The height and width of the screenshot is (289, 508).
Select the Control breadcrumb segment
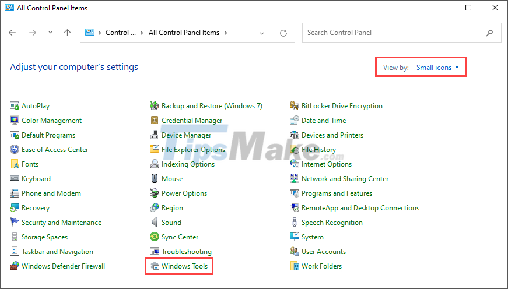121,33
